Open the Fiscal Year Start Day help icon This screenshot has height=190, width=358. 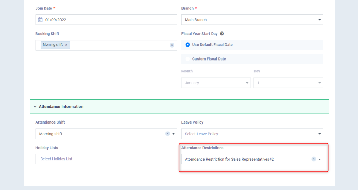click(x=222, y=34)
